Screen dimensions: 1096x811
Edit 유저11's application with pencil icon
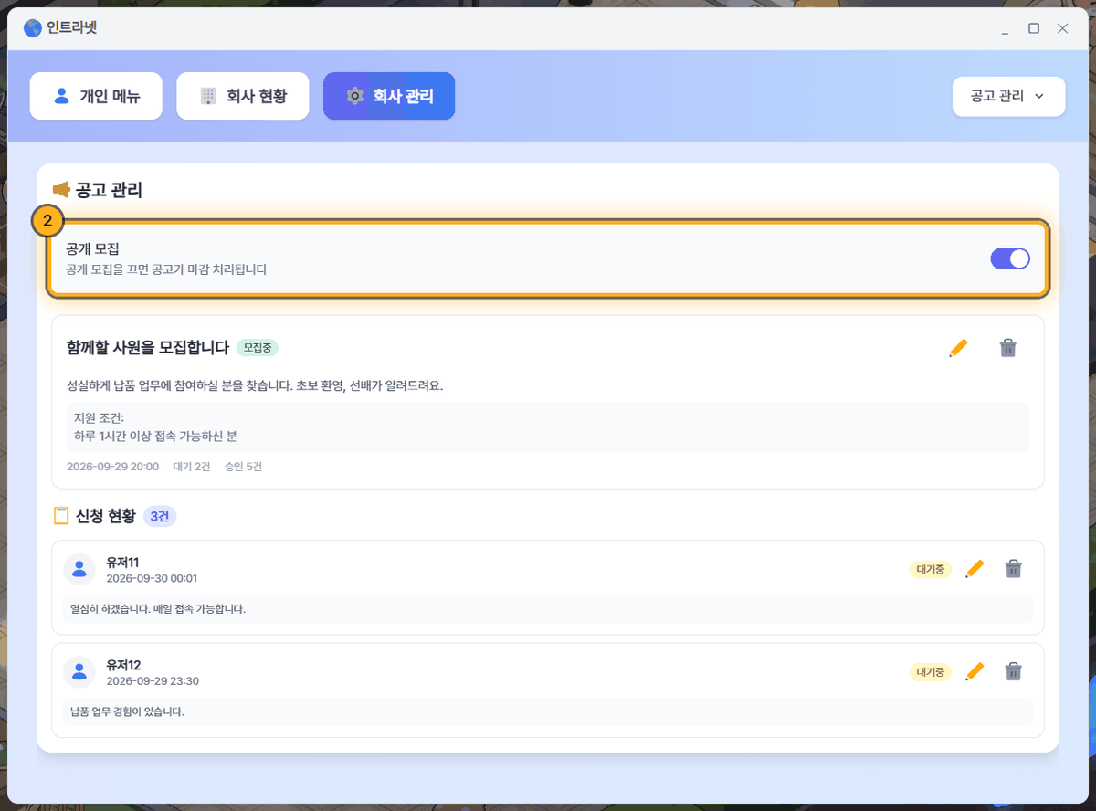[x=975, y=569]
